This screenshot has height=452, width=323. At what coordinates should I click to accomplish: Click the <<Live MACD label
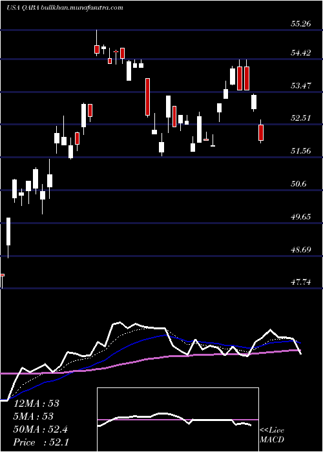(x=272, y=435)
